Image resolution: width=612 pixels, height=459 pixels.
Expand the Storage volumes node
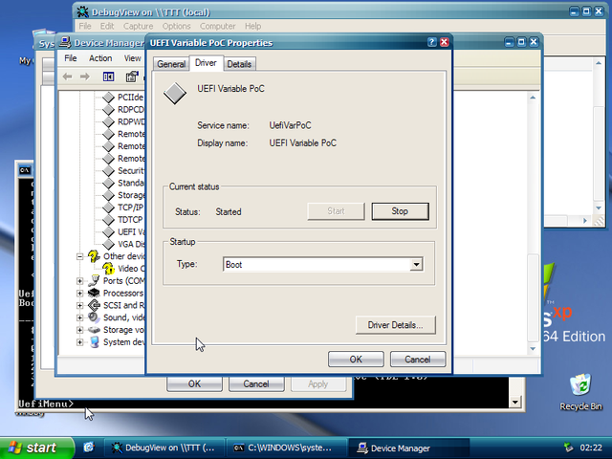(x=79, y=330)
